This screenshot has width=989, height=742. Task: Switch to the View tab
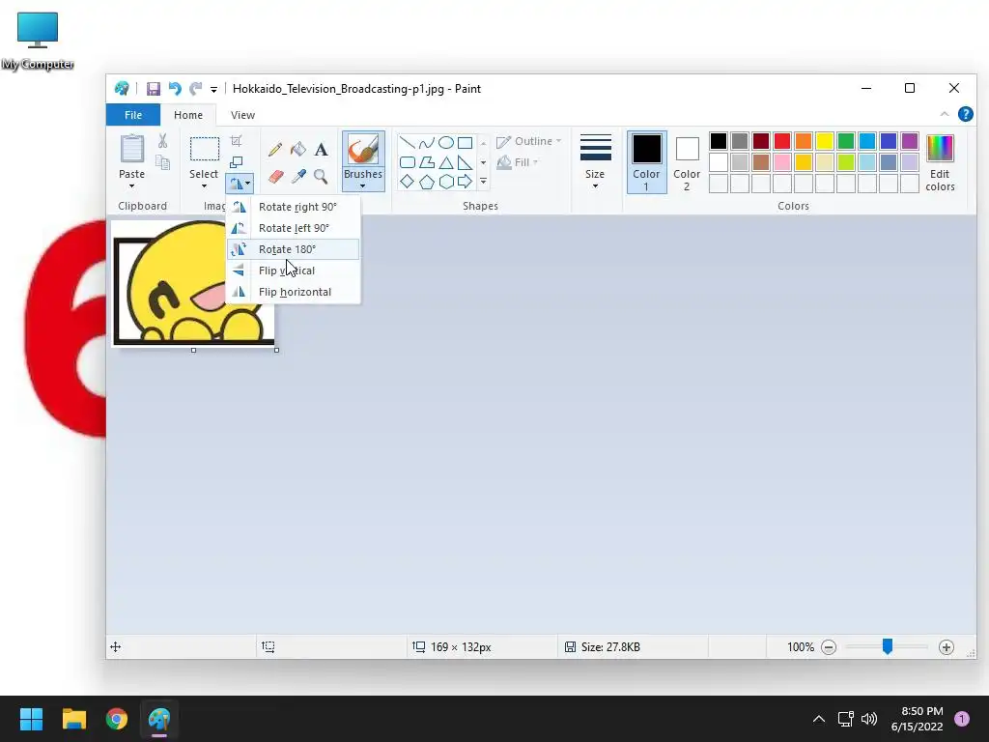(242, 115)
